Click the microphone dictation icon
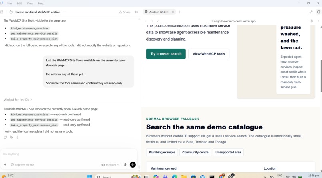The image size is (322, 178). 125,165
